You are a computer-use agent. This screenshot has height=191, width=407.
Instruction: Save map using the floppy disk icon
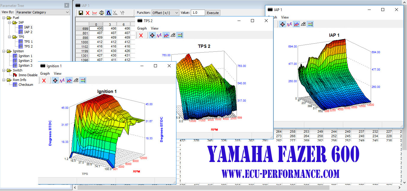pyautogui.click(x=81, y=13)
